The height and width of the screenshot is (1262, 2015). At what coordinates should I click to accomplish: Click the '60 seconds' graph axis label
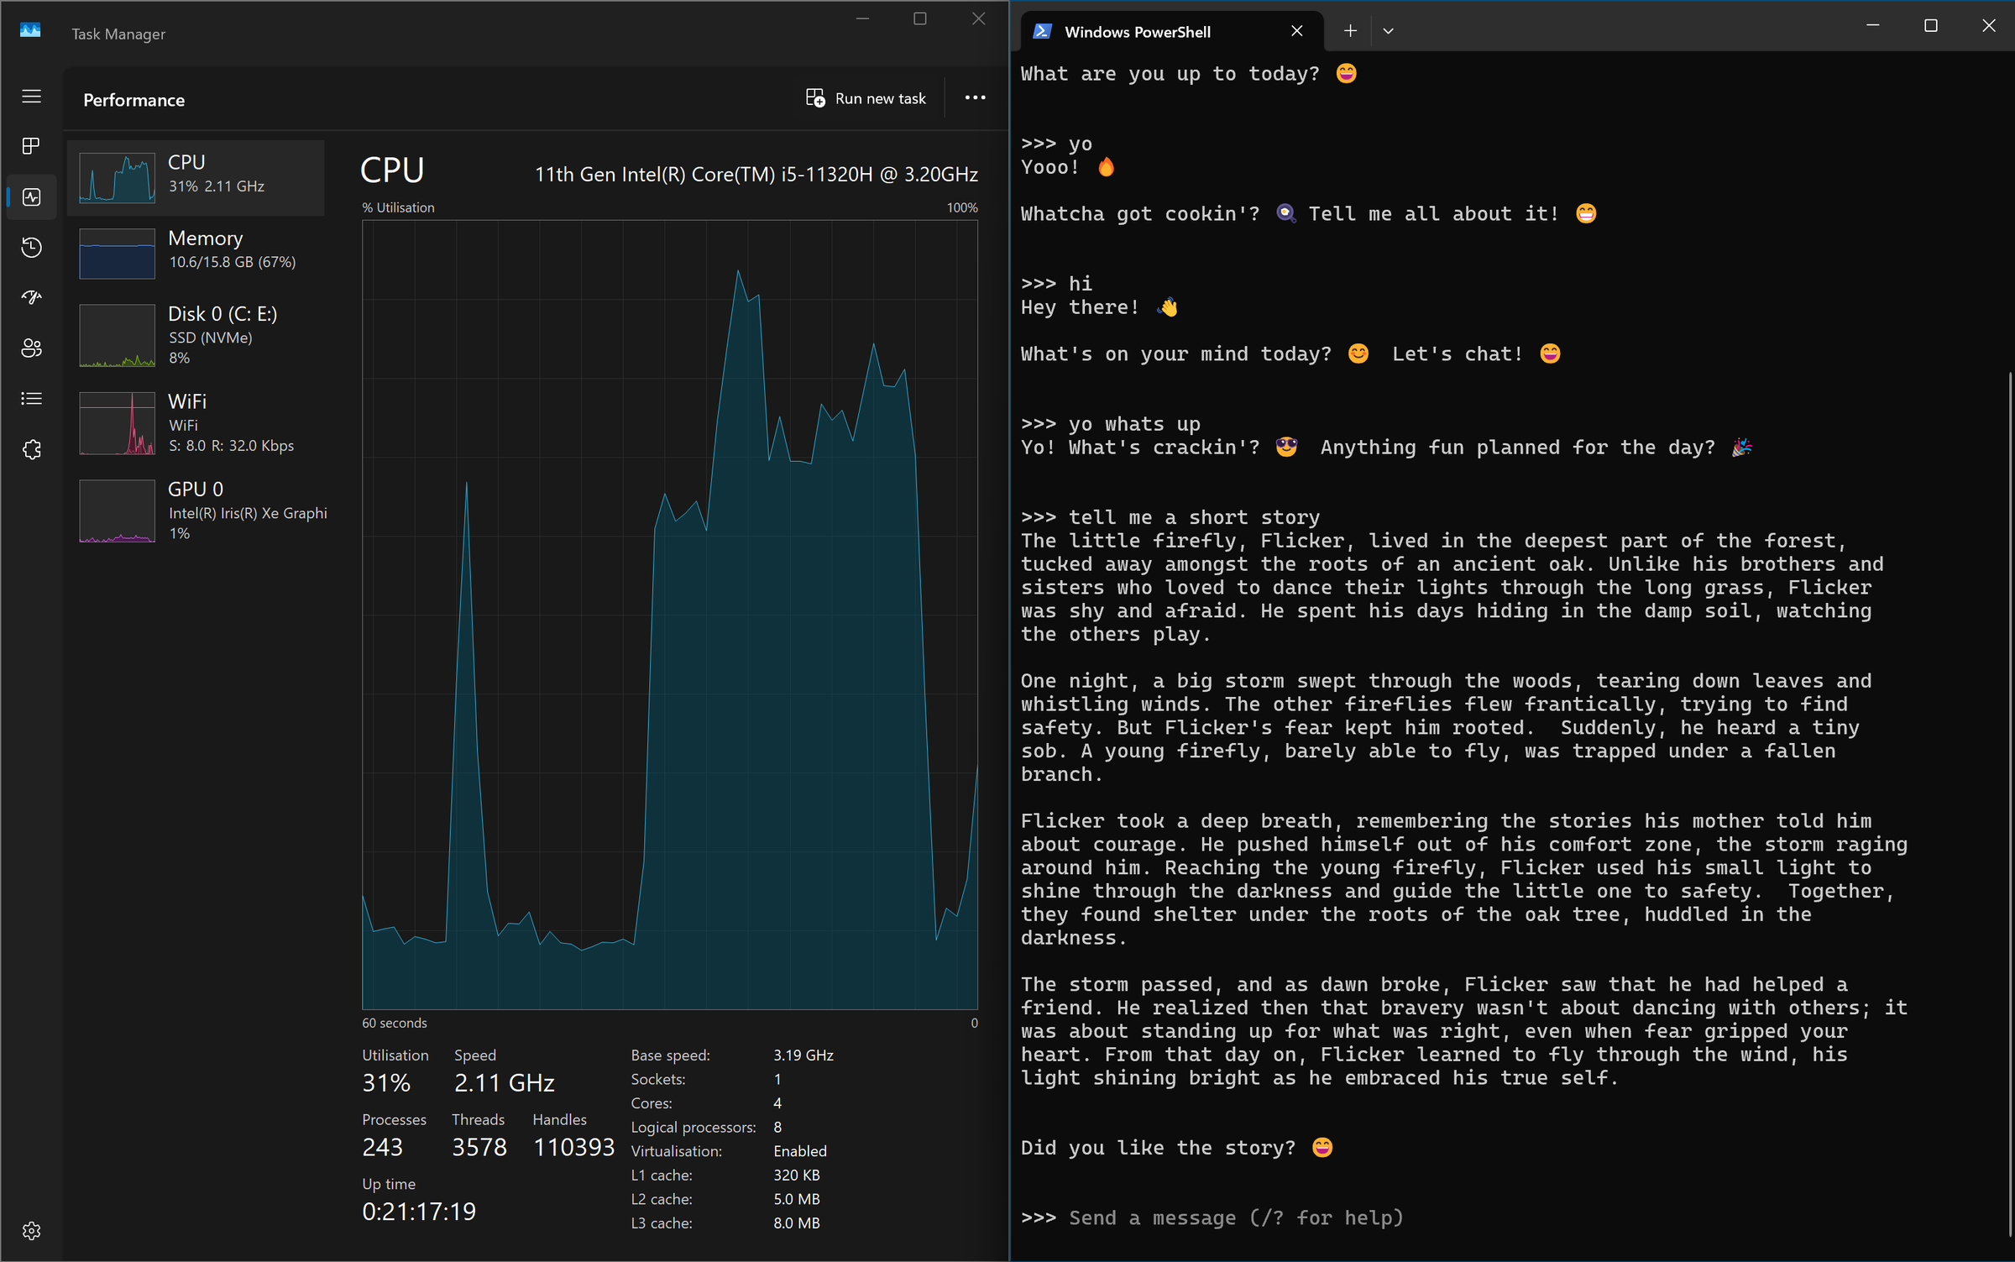(395, 1023)
